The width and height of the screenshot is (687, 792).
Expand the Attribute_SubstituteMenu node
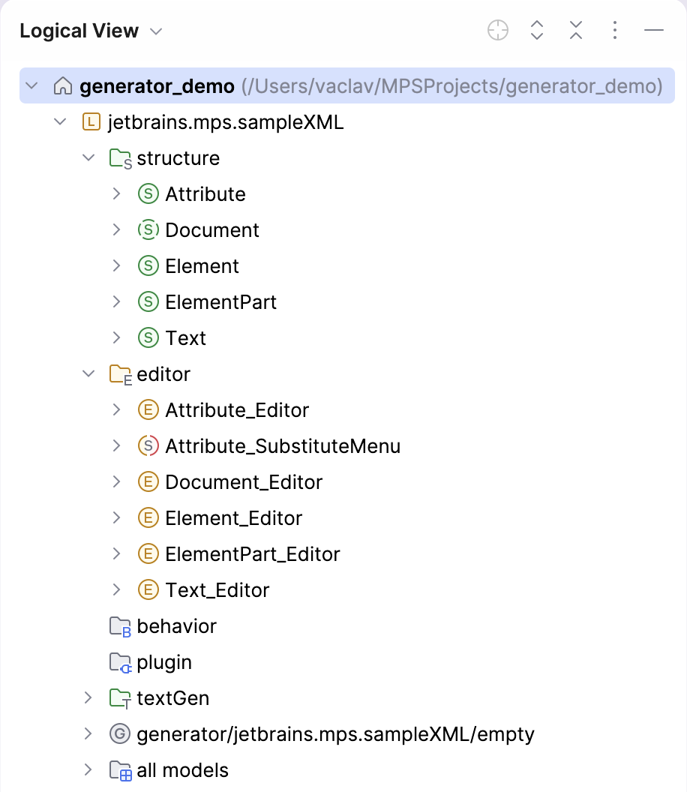(117, 446)
